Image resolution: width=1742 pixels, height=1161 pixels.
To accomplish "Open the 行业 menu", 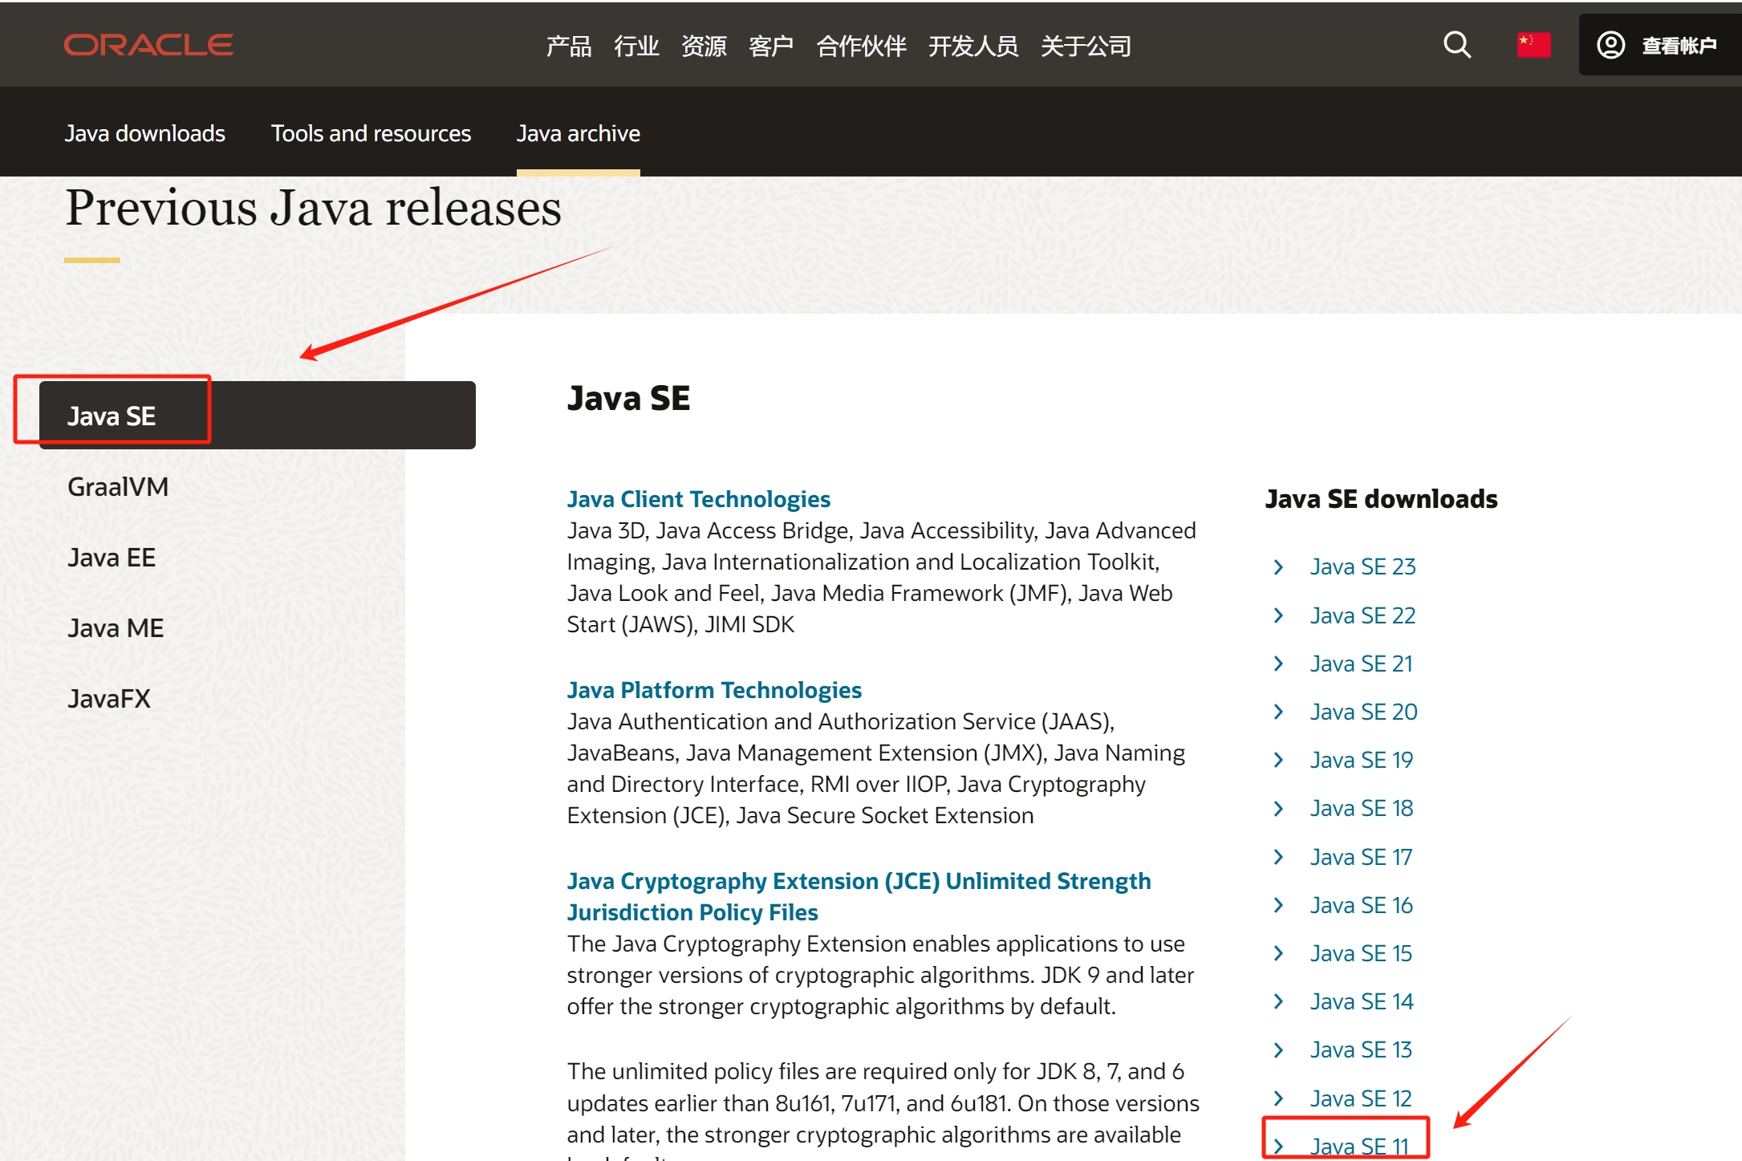I will [x=636, y=46].
